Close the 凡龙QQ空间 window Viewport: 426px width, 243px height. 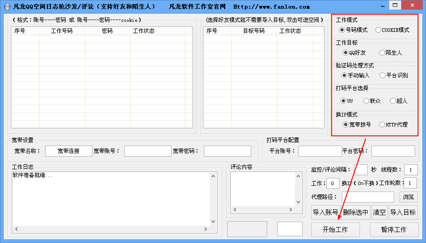pyautogui.click(x=412, y=5)
